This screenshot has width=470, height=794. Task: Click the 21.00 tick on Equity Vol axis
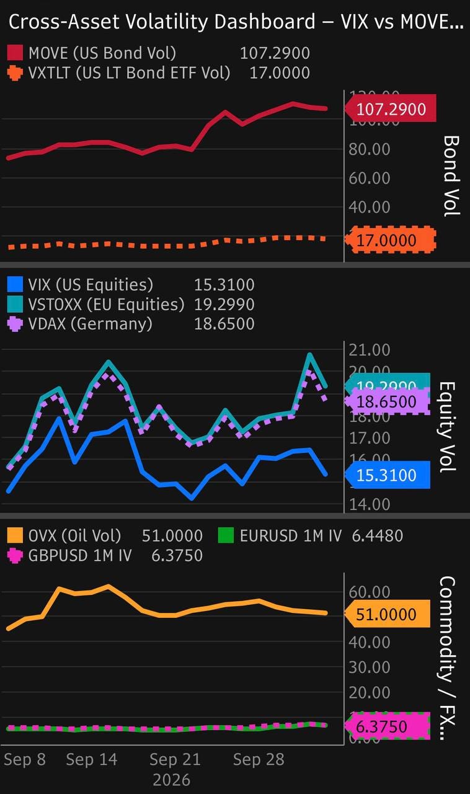(x=370, y=350)
